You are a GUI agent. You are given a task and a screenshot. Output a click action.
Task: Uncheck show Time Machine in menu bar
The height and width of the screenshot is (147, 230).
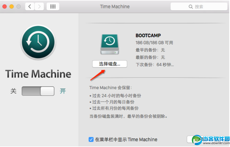click(x=91, y=139)
